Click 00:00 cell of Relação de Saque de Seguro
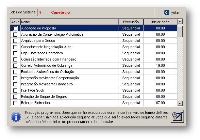This screenshot has height=140, width=200. (160, 96)
